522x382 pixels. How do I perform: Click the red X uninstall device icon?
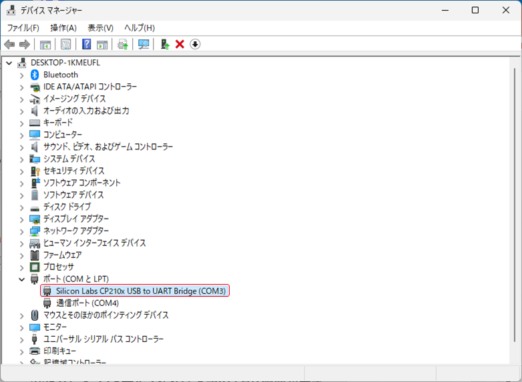coord(180,44)
